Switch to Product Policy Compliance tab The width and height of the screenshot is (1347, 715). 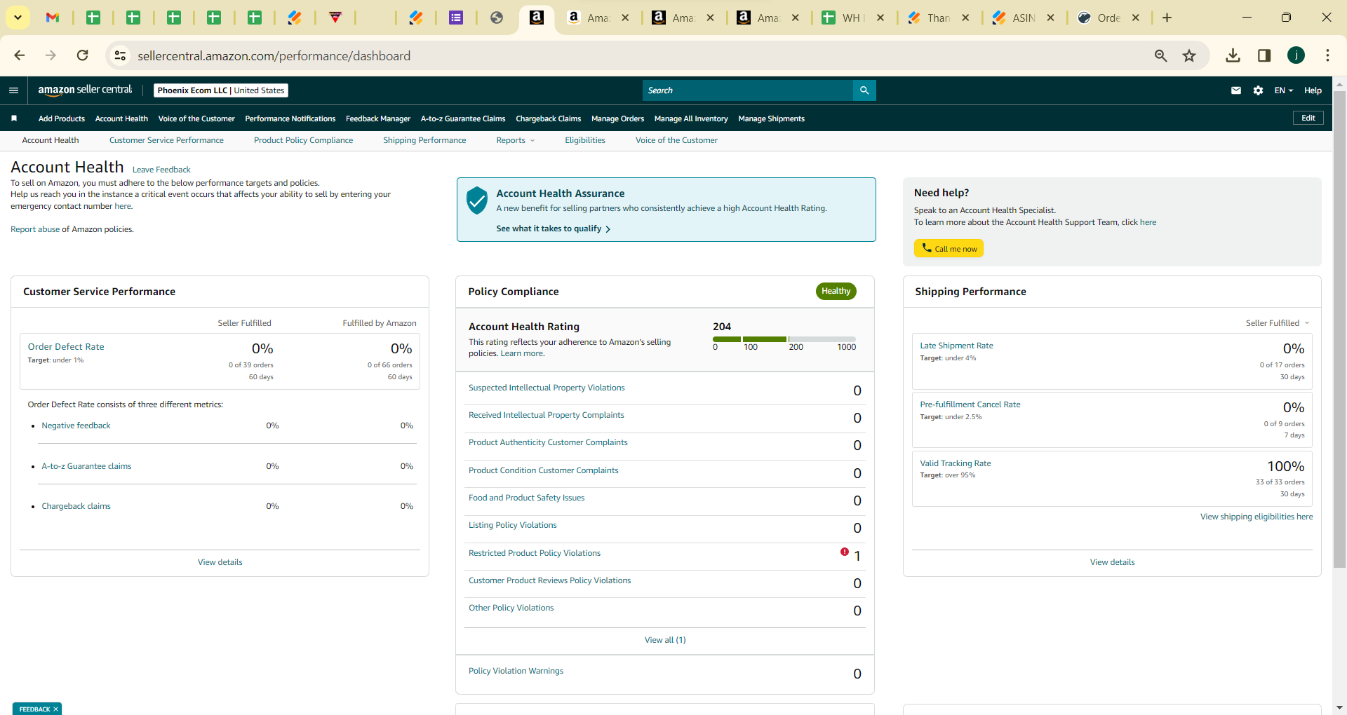click(303, 140)
